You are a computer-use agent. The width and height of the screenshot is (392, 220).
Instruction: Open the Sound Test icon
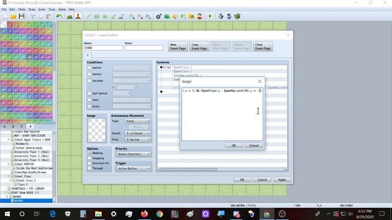pos(175,16)
